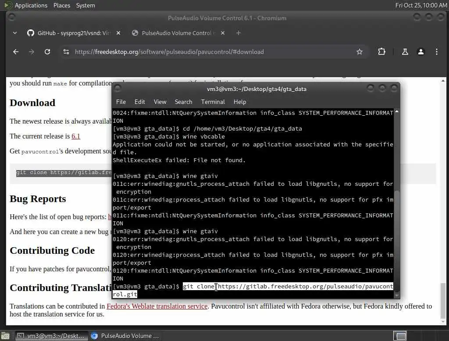Click the forward navigation arrow
Image resolution: width=449 pixels, height=341 pixels.
click(32, 52)
